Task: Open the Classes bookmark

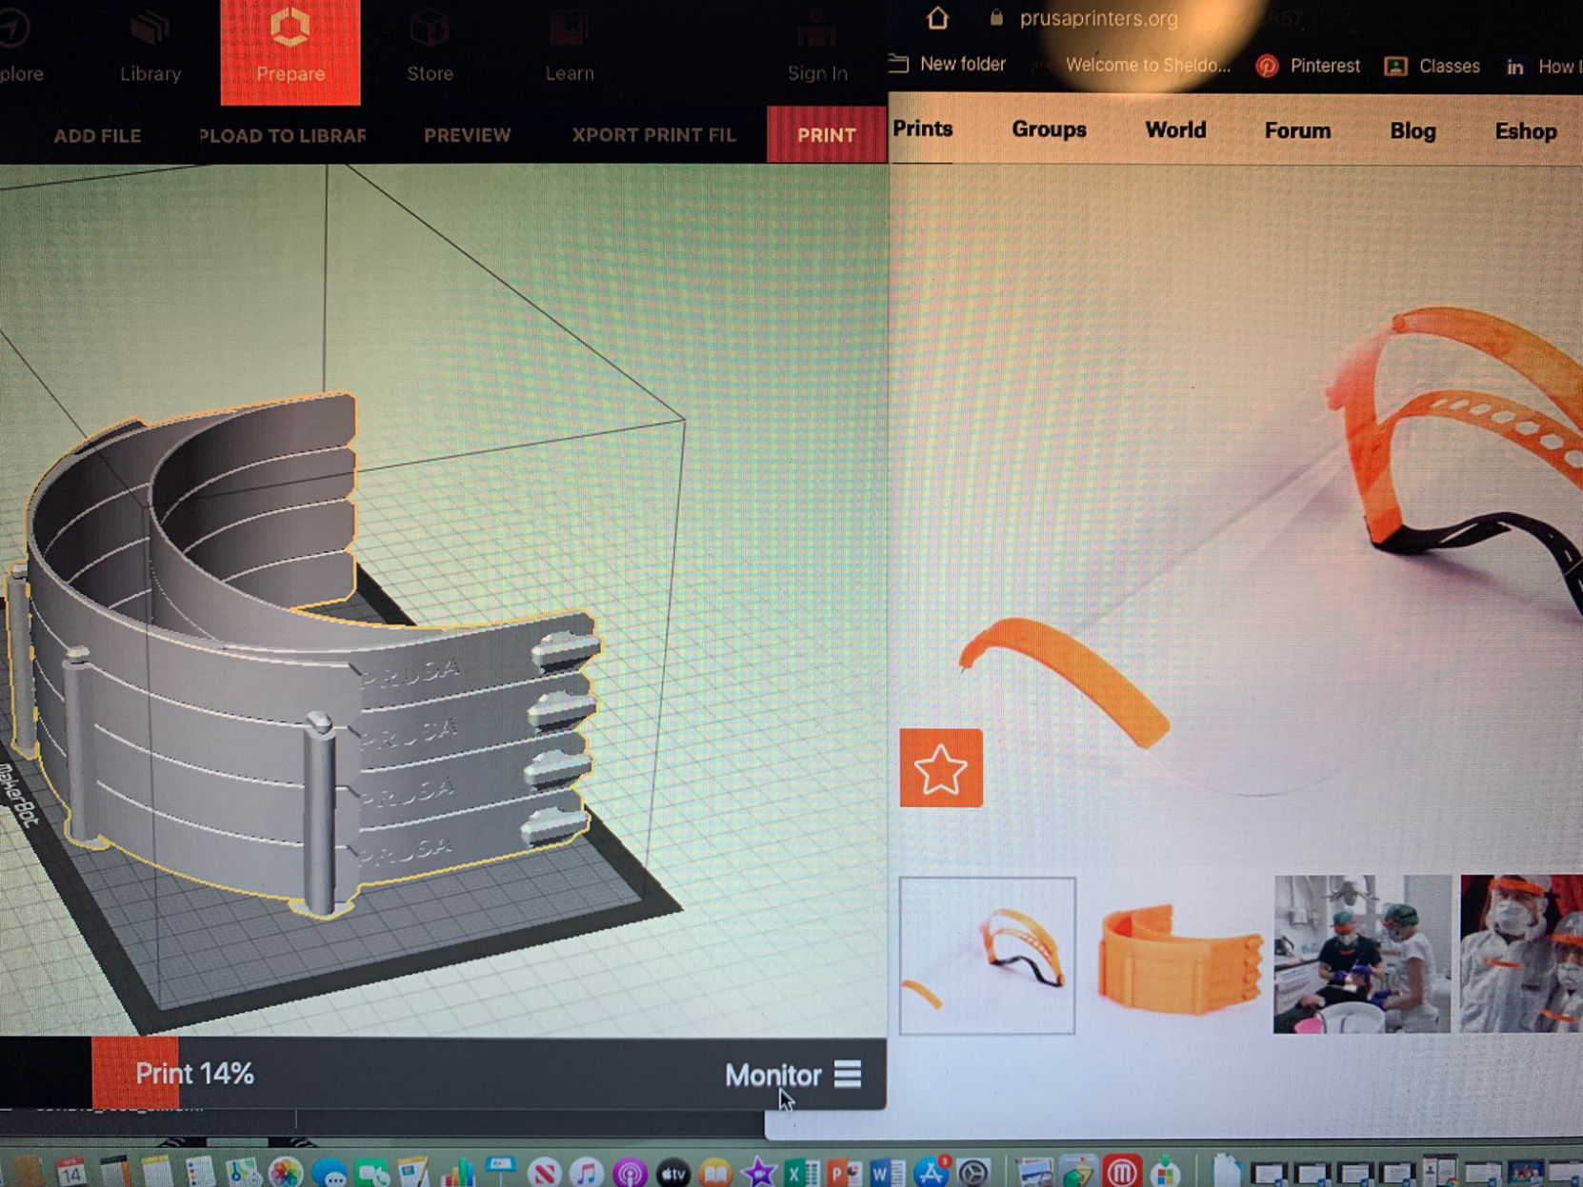Action: pos(1432,66)
